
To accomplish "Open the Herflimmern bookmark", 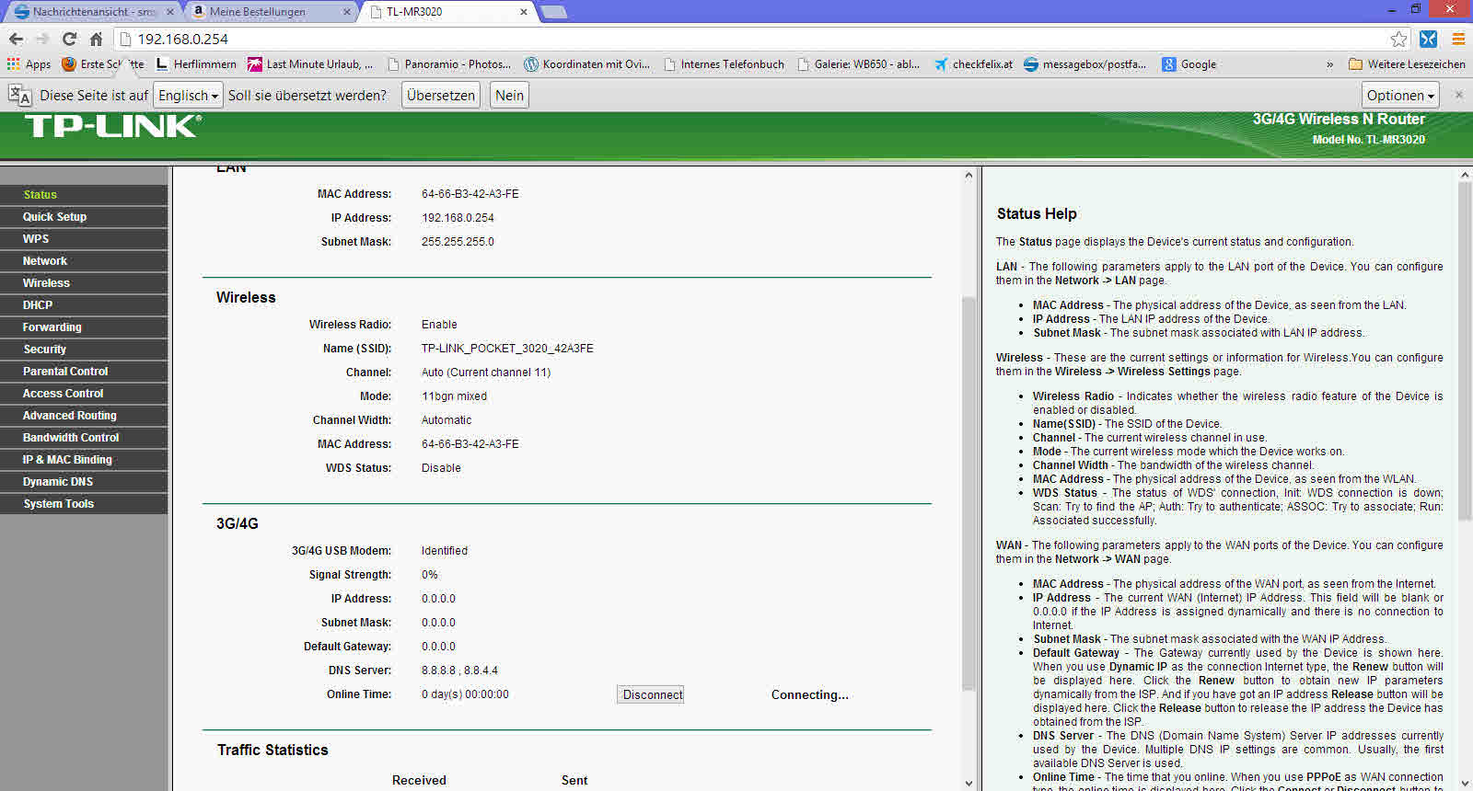I will point(196,64).
